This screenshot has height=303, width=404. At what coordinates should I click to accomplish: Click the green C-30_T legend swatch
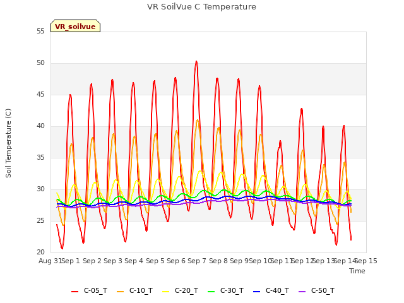211,292
